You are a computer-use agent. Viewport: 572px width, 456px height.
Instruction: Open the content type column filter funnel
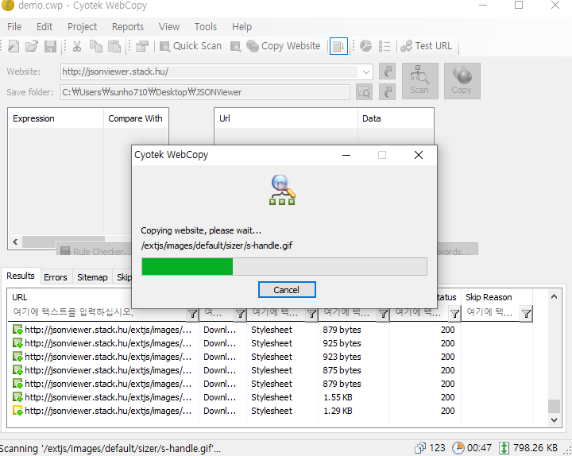(311, 313)
